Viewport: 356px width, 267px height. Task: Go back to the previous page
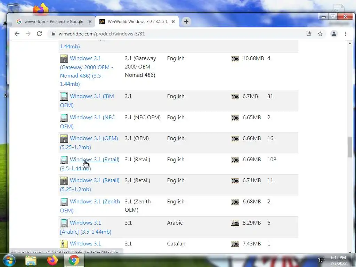(x=17, y=34)
